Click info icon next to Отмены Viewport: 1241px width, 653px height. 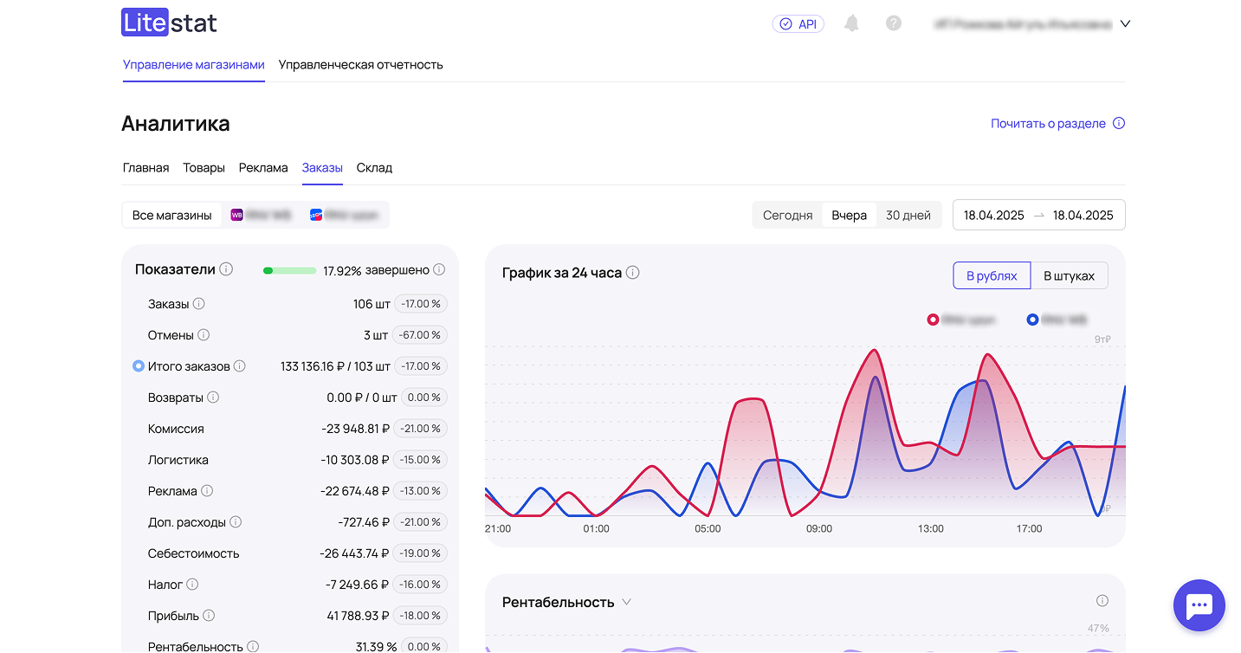[204, 335]
